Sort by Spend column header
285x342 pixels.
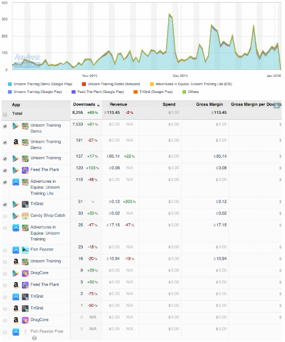click(x=169, y=105)
